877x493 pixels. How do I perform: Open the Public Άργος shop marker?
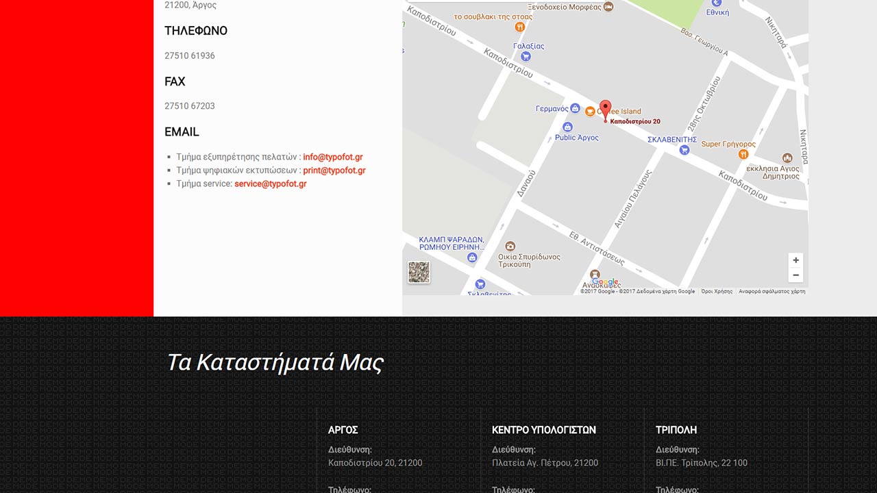click(x=567, y=127)
